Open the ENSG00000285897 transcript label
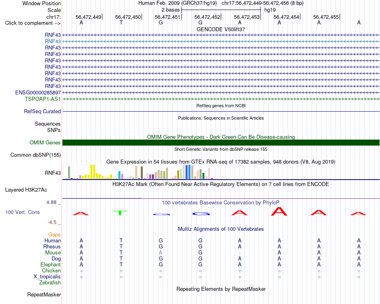The height and width of the screenshot is (304, 380). tap(38, 93)
